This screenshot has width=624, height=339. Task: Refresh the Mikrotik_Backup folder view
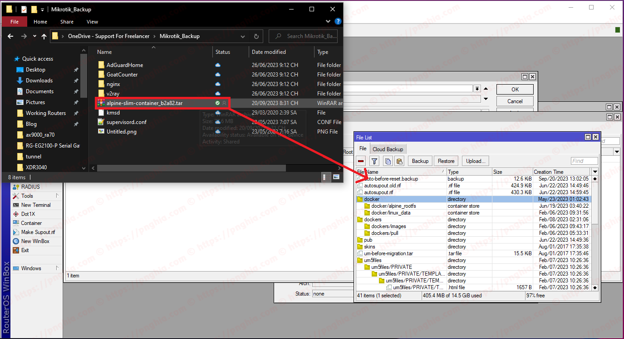pos(256,36)
